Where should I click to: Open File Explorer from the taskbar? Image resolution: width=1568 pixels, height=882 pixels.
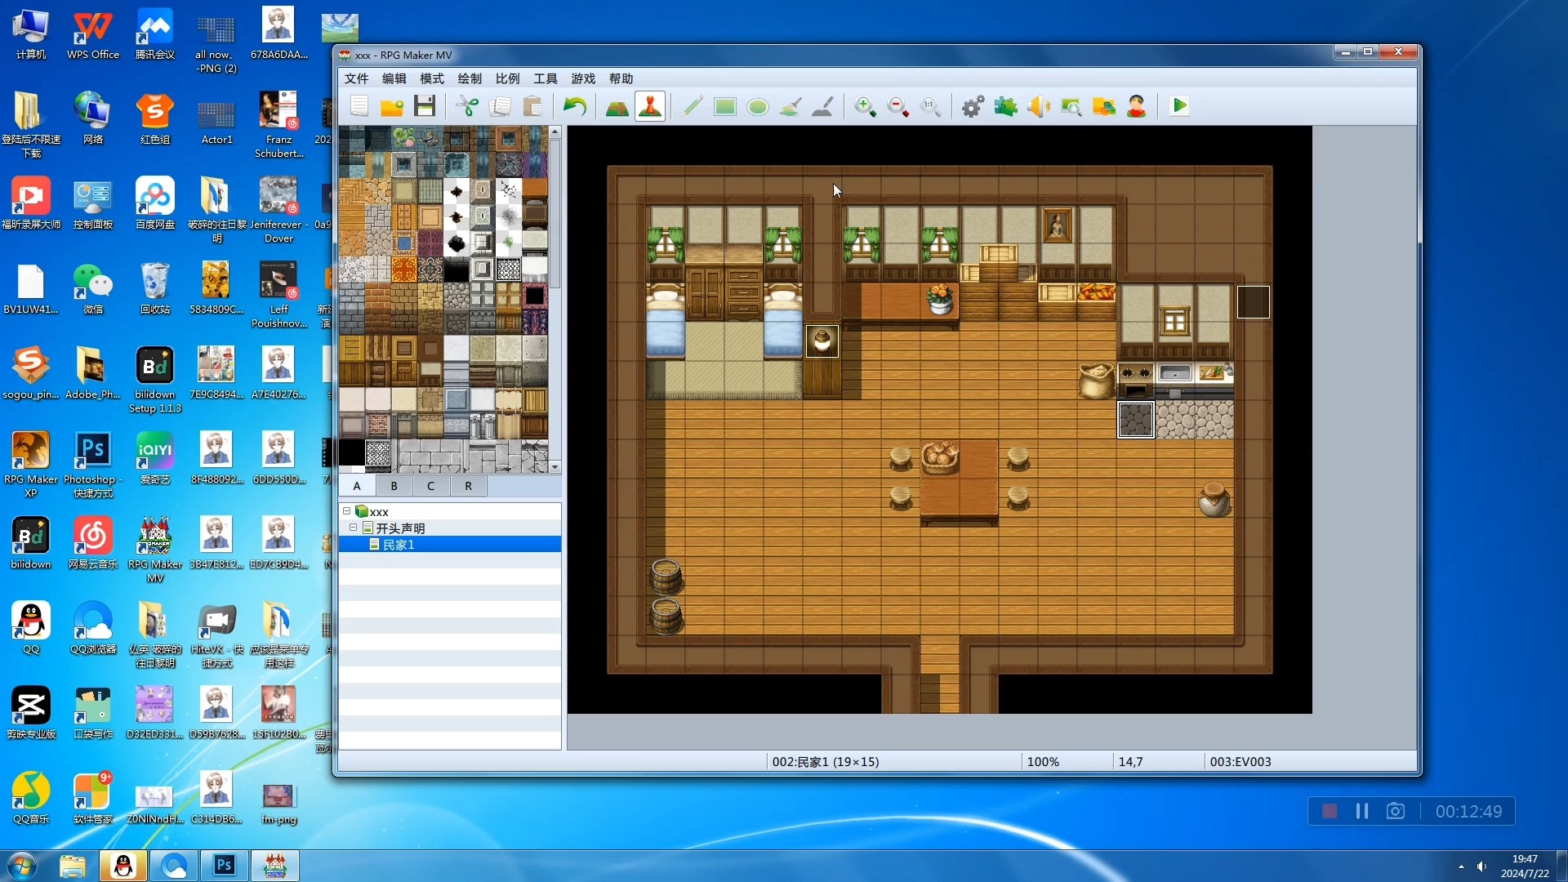point(73,866)
